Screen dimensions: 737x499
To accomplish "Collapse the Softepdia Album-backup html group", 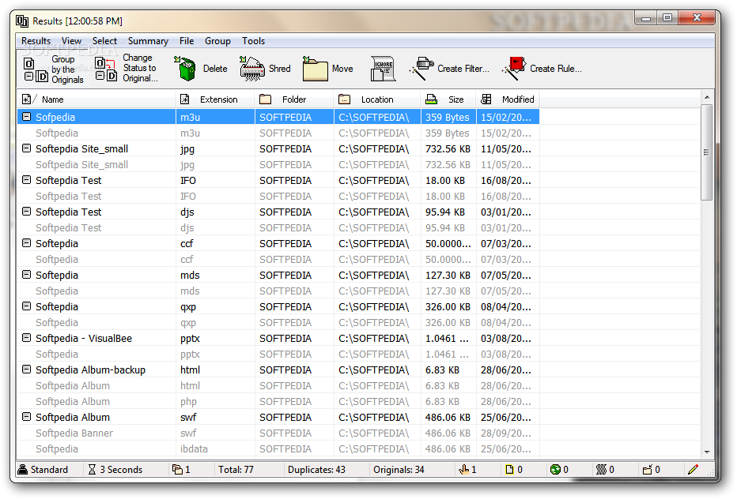I will [x=27, y=370].
